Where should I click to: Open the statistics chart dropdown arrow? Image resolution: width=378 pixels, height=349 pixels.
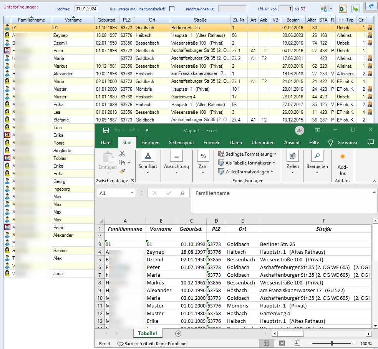[331, 8]
